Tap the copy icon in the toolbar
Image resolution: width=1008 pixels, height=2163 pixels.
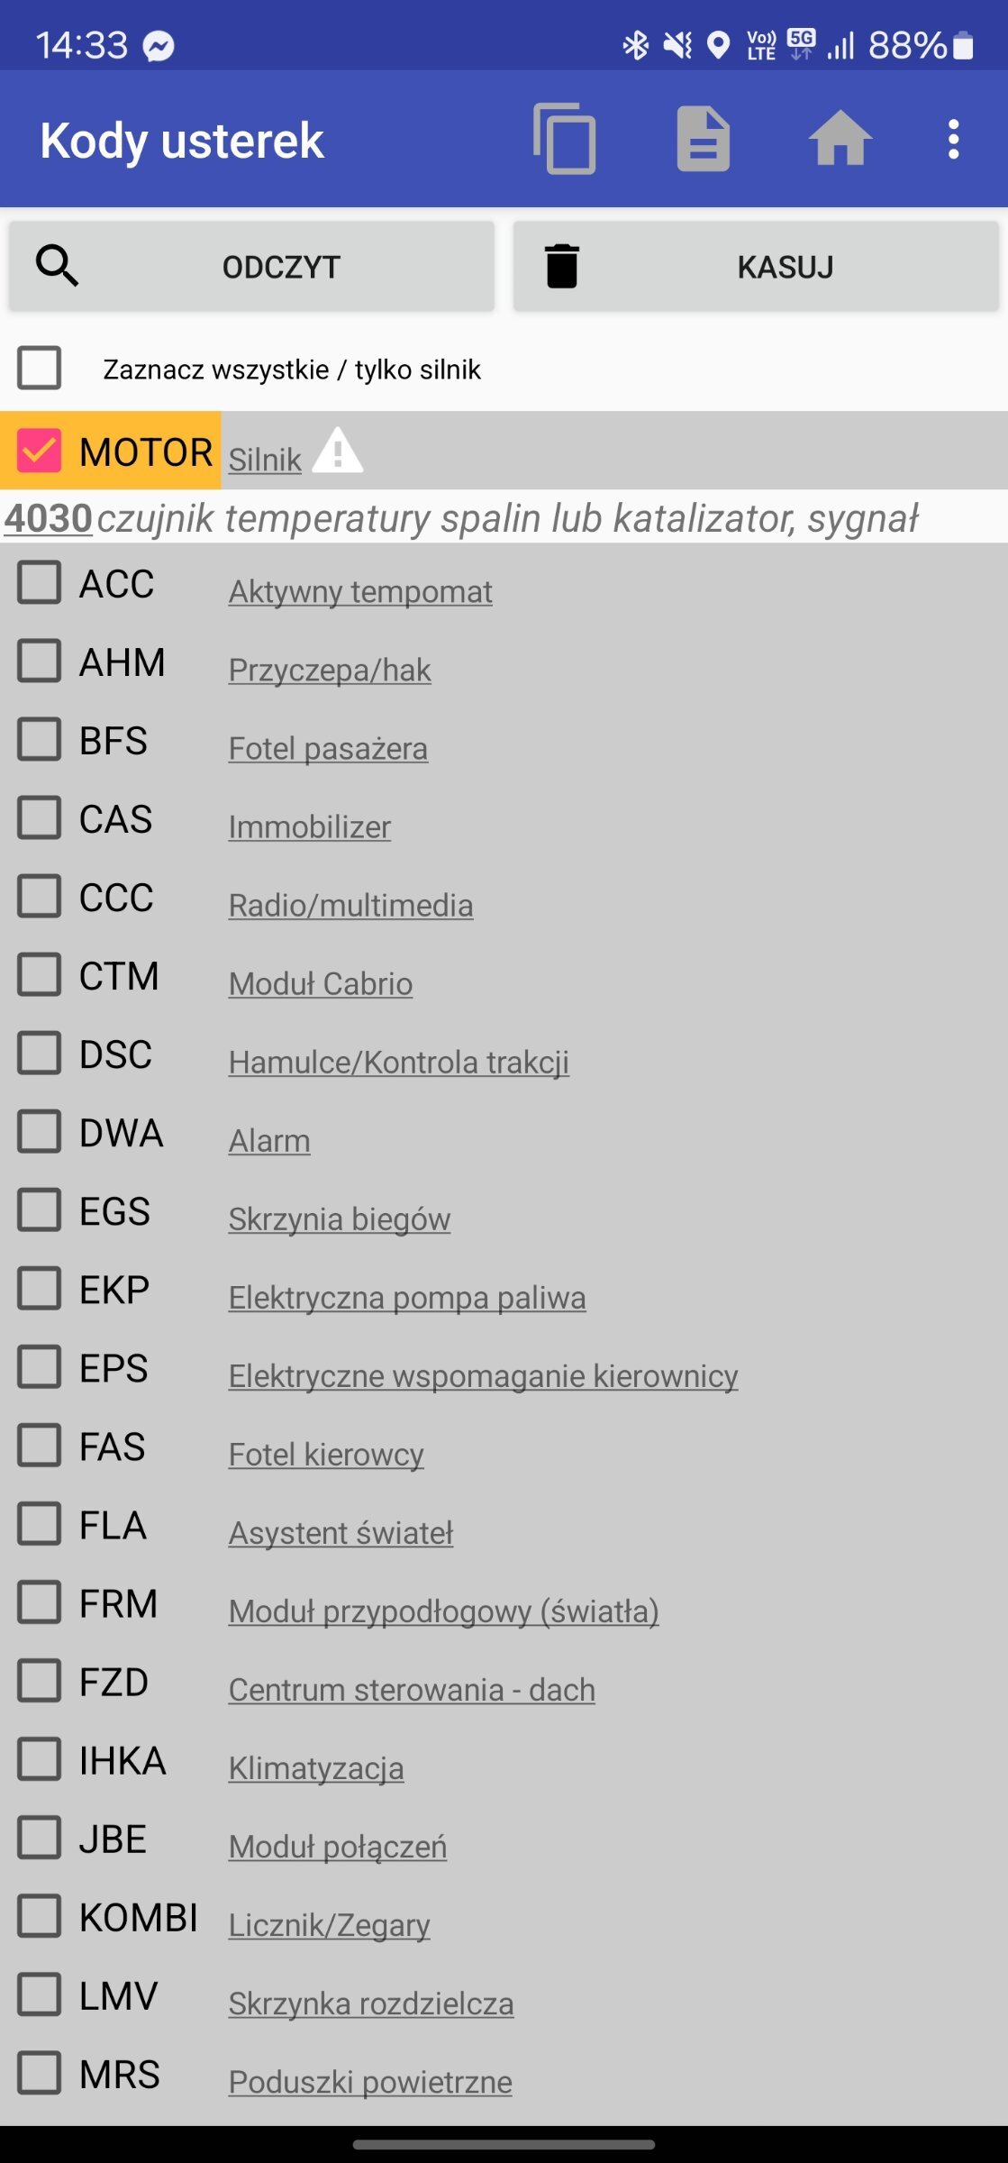pos(565,139)
